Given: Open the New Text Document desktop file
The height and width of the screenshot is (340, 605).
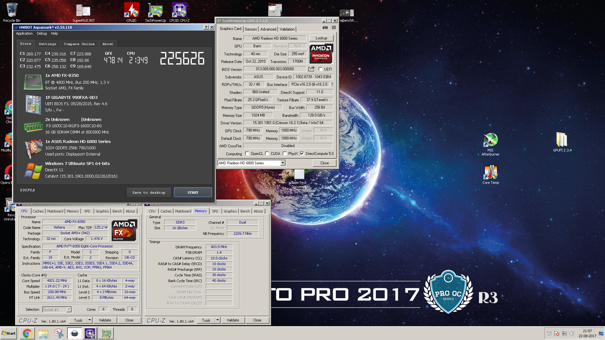Looking at the screenshot, I should 299,179.
